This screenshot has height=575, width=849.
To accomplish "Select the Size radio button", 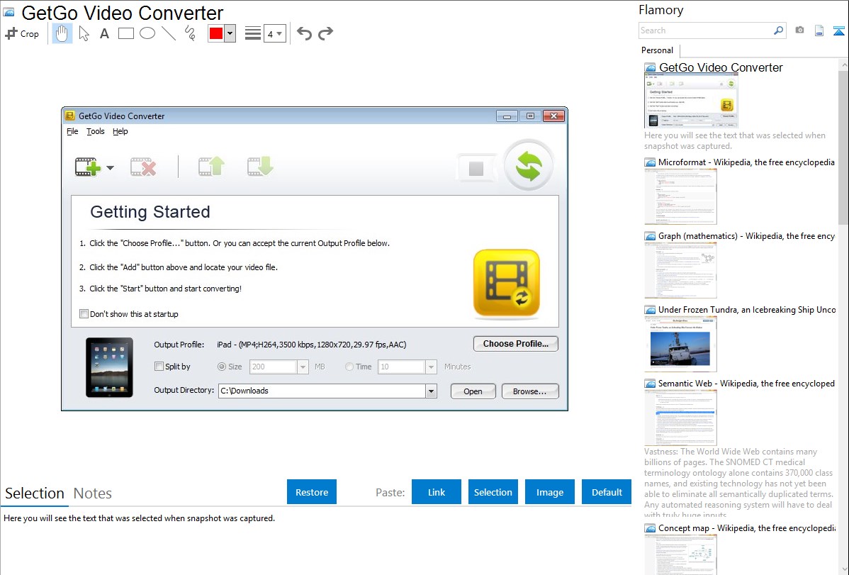I will 221,367.
